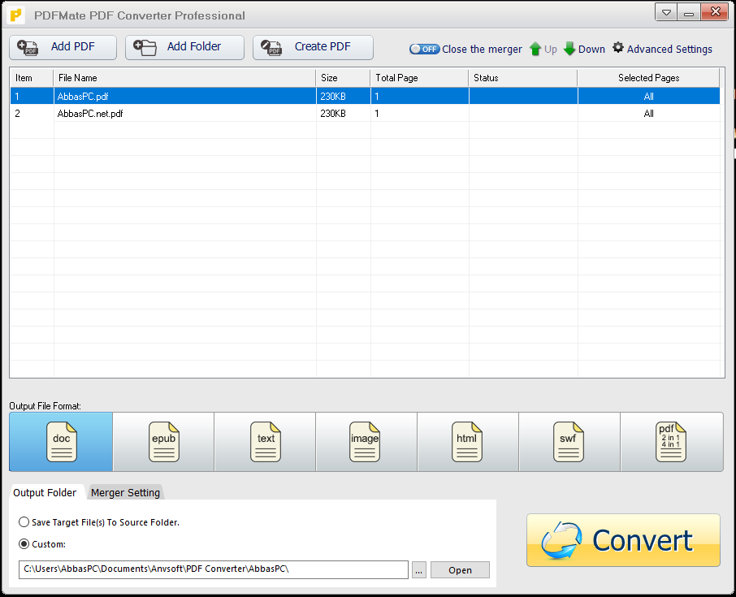Select AbbasPC.pdf file row
Image resolution: width=736 pixels, height=597 pixels.
(x=365, y=96)
